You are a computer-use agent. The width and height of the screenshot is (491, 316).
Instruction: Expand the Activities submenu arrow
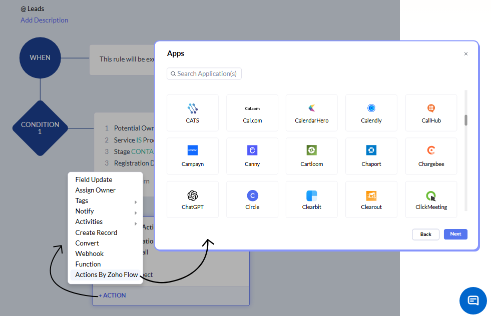136,223
